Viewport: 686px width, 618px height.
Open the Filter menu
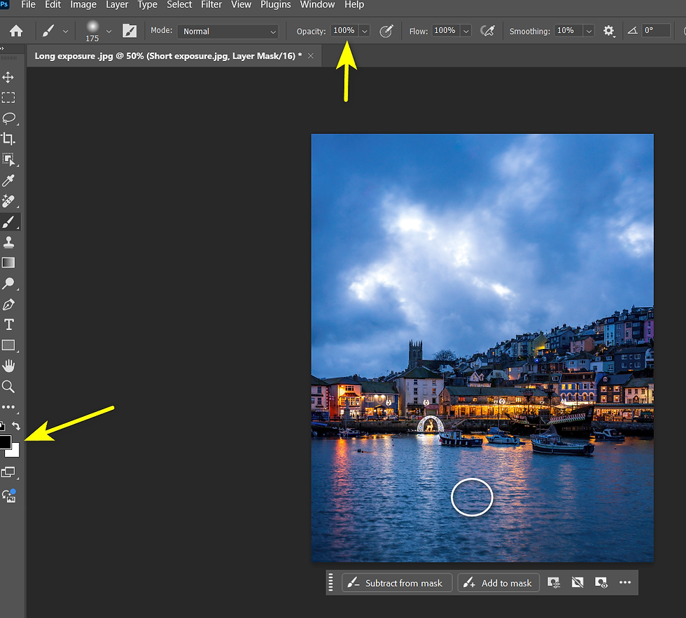(211, 5)
